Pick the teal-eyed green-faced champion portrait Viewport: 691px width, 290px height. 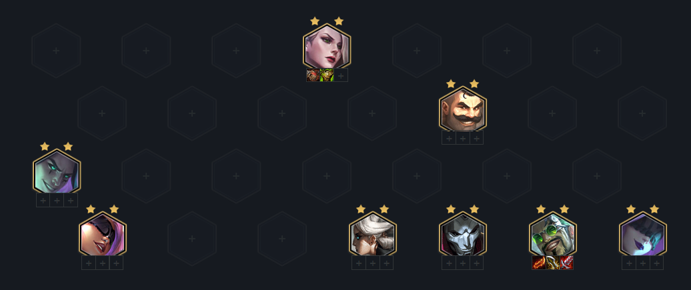click(57, 172)
